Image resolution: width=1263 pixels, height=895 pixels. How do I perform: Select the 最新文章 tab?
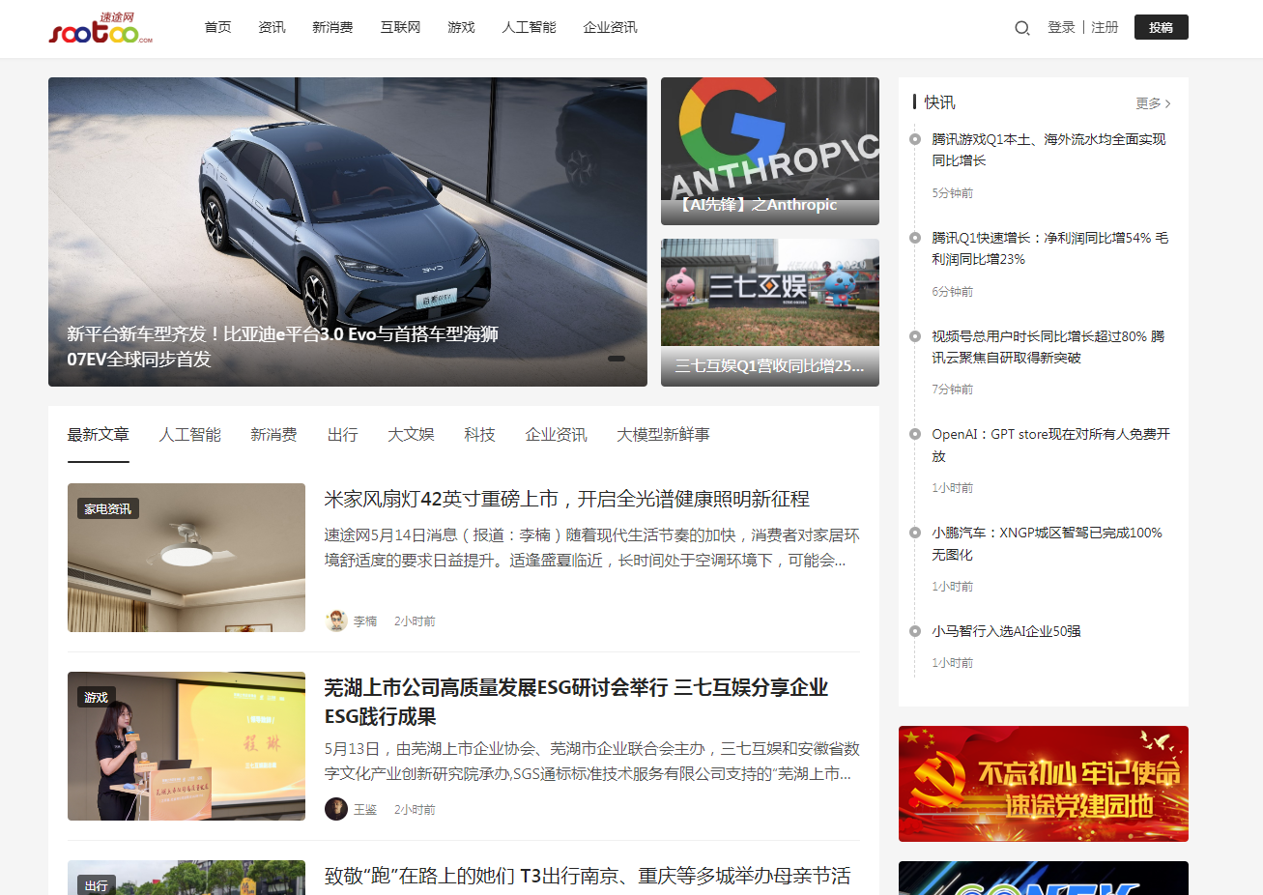coord(98,435)
